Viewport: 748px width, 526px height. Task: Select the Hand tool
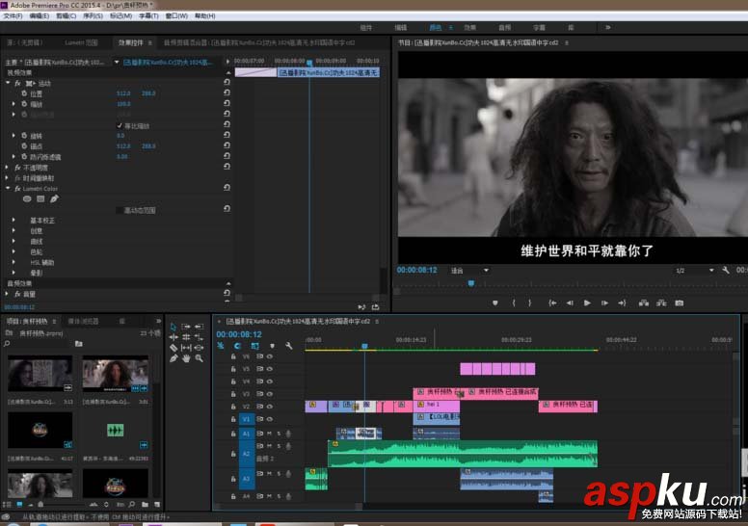click(186, 358)
